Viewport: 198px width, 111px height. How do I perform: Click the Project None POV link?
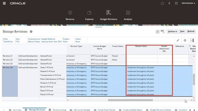pos(78,40)
